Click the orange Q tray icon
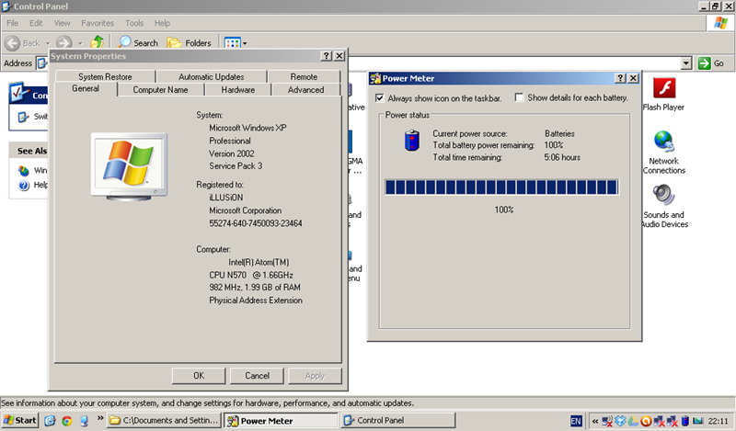This screenshot has width=736, height=431. (x=646, y=421)
